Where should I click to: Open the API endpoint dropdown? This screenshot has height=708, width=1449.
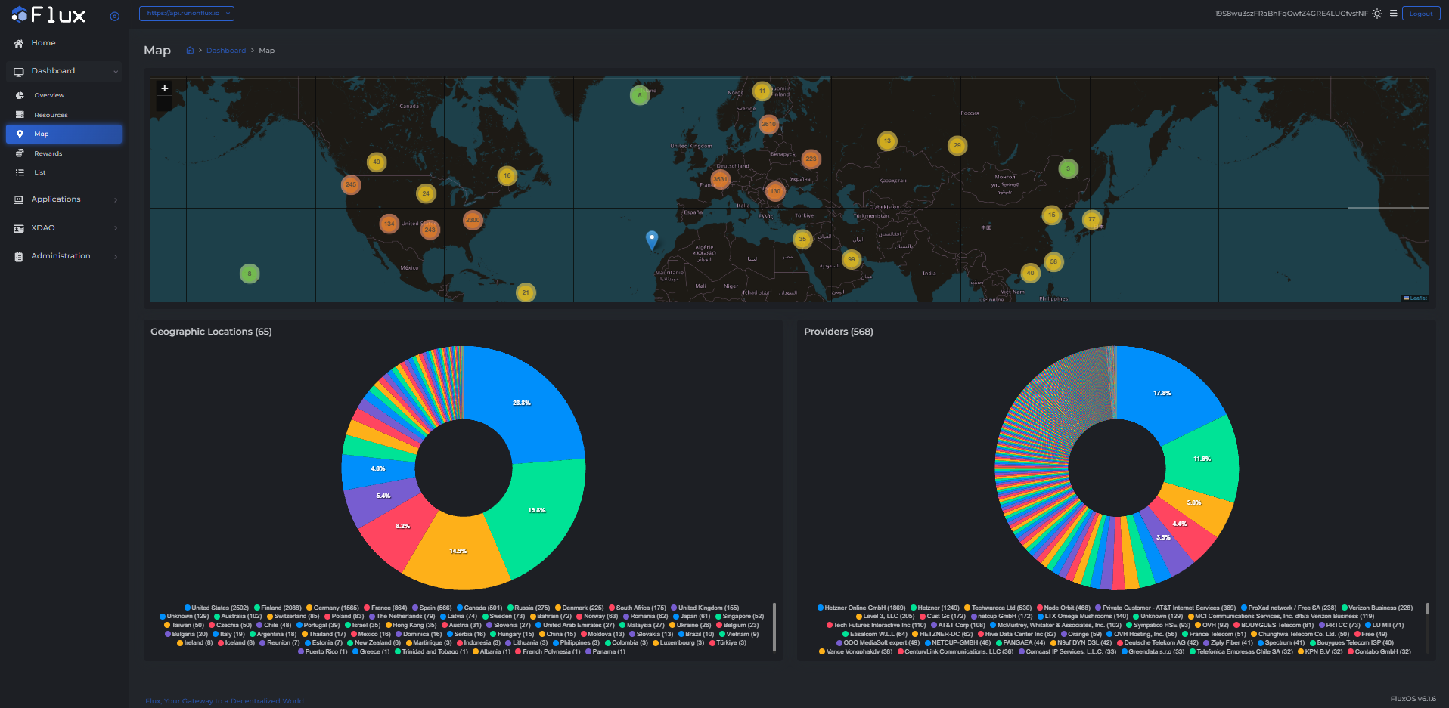click(x=186, y=14)
